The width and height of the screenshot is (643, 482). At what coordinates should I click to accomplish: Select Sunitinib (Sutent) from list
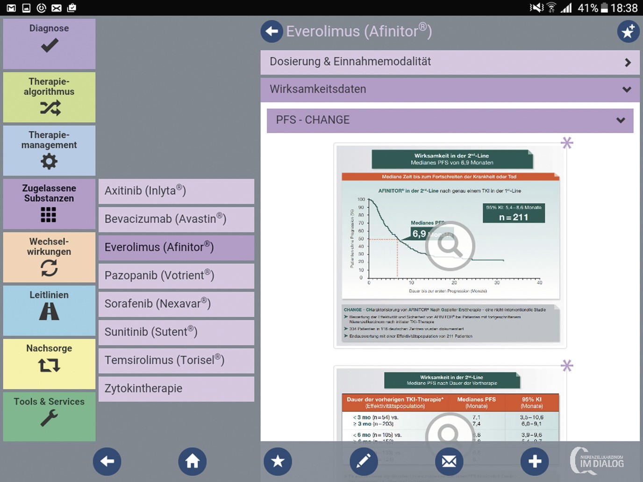176,332
